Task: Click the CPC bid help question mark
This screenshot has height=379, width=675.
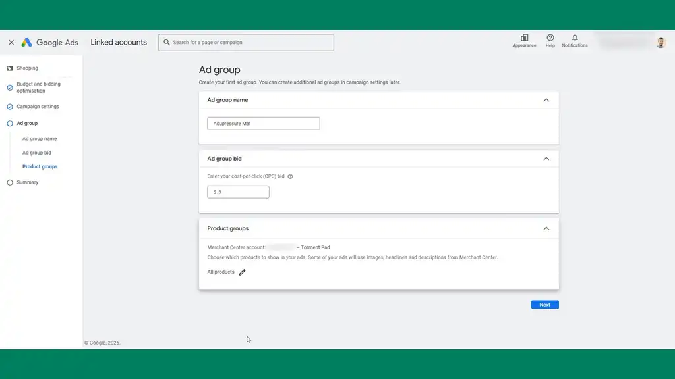Action: click(x=289, y=176)
